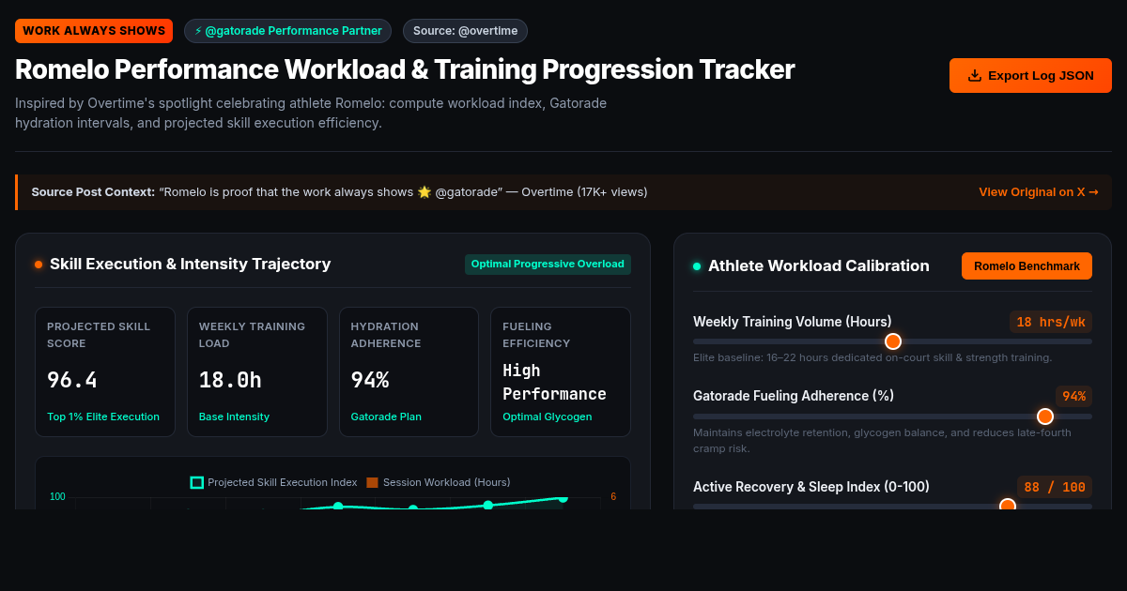
Task: Click the Athlete Workload Calibration heading
Action: 819,266
